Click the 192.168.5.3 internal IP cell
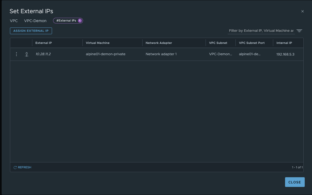This screenshot has width=312, height=195. [285, 54]
